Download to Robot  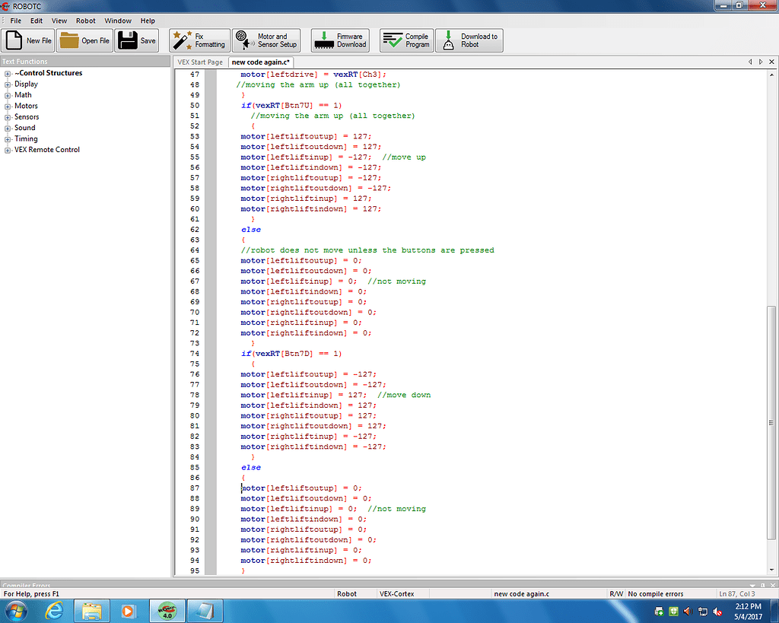[x=469, y=40]
